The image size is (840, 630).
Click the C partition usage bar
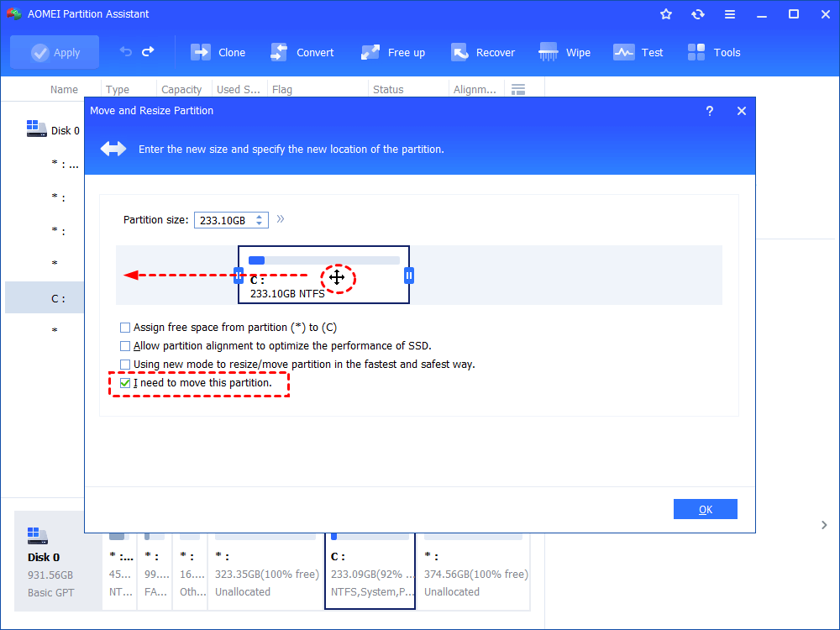(x=324, y=260)
